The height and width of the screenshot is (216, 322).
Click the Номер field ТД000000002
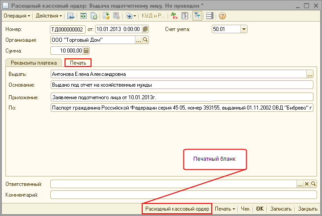pyautogui.click(x=68, y=29)
